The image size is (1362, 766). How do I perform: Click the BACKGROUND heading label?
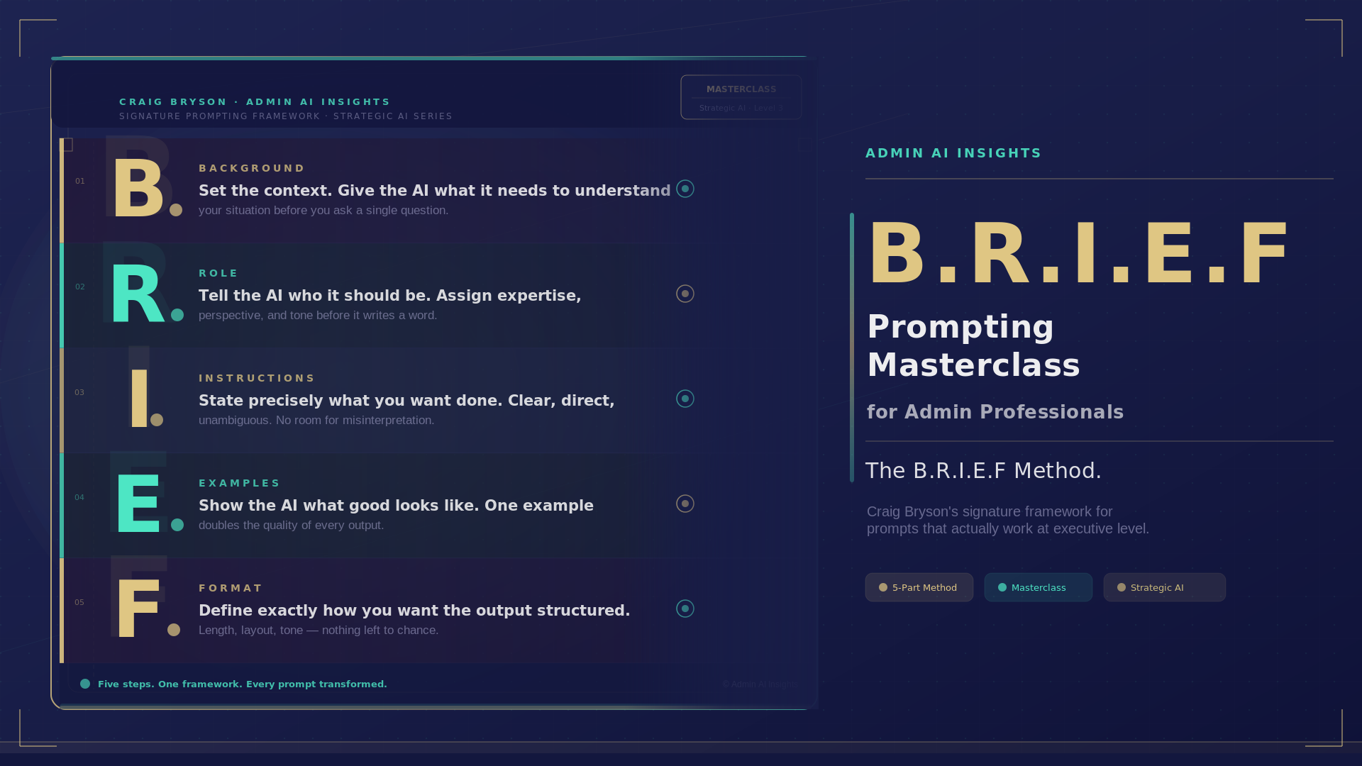point(252,168)
